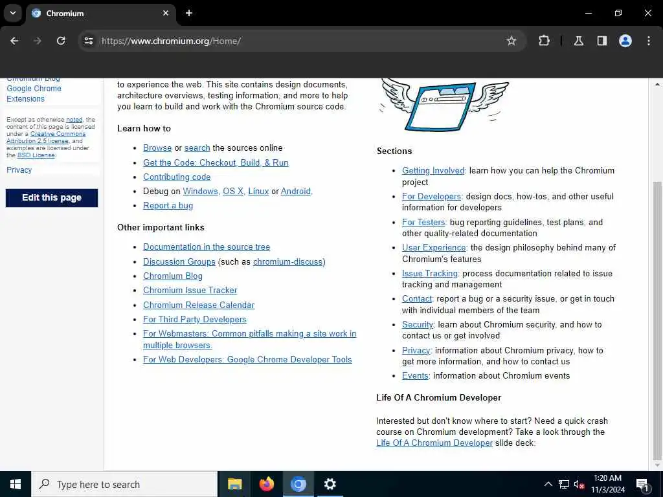The height and width of the screenshot is (497, 663).
Task: Open the Chromium Release Calendar link
Action: [199, 305]
